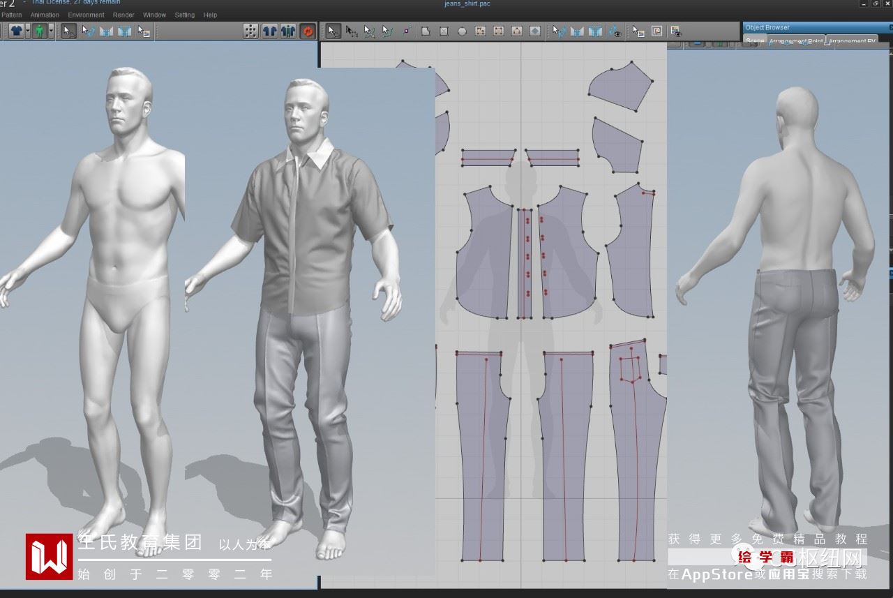Click the 3D select/move arrow tool
Viewport: 893px width, 598px height.
pos(68,31)
